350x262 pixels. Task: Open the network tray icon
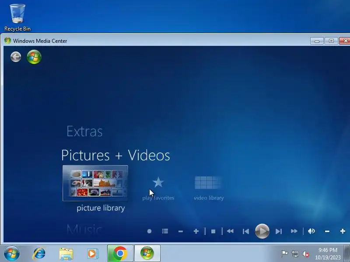click(295, 254)
